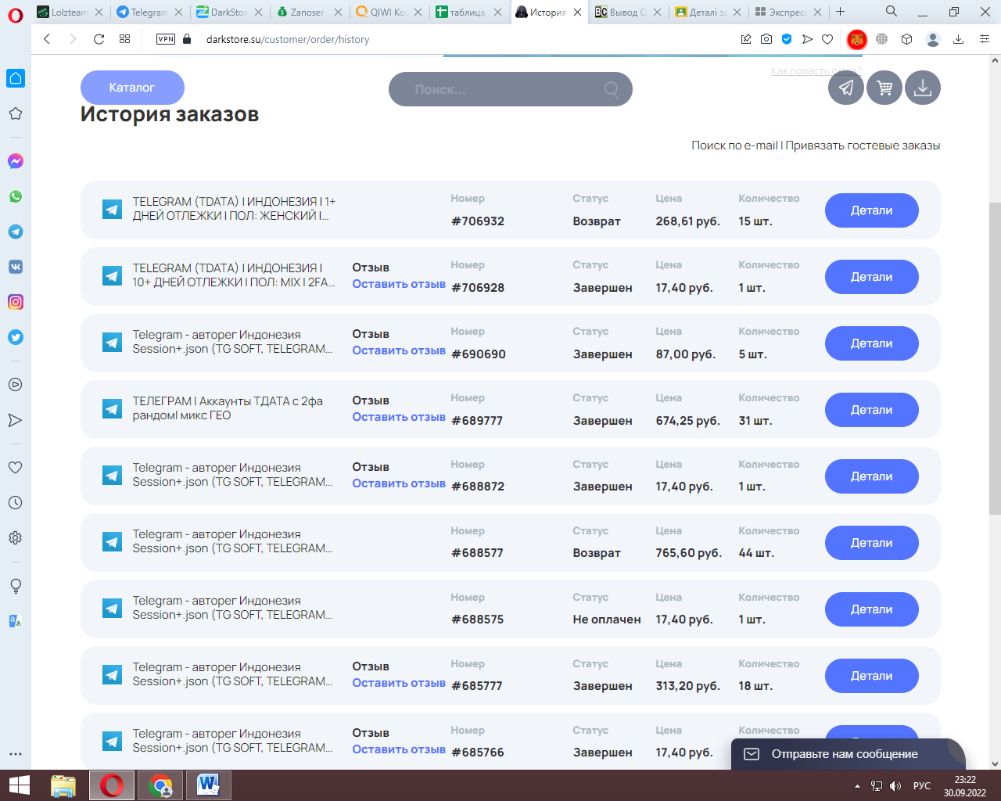Switch the РУС input language
This screenshot has width=1001, height=801.
click(922, 786)
